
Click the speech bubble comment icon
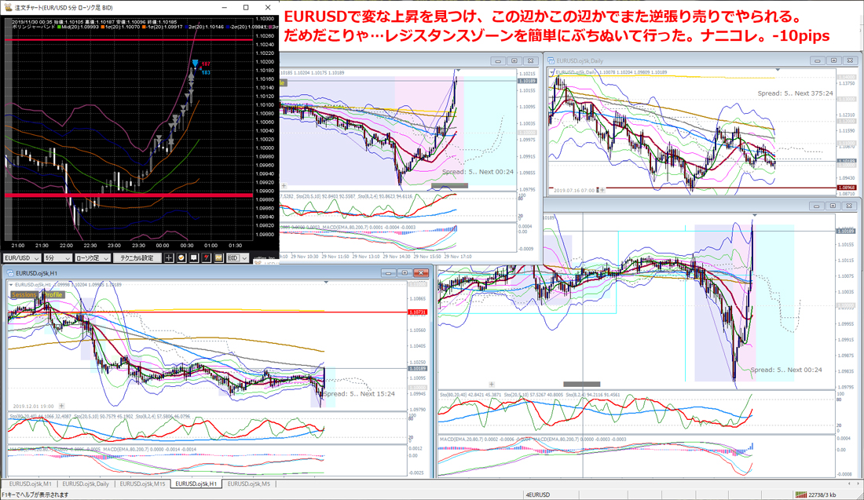coord(194,257)
